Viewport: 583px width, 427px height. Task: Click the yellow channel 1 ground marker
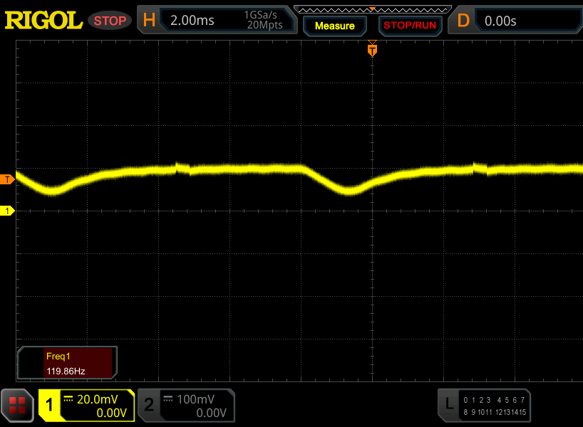(7, 211)
